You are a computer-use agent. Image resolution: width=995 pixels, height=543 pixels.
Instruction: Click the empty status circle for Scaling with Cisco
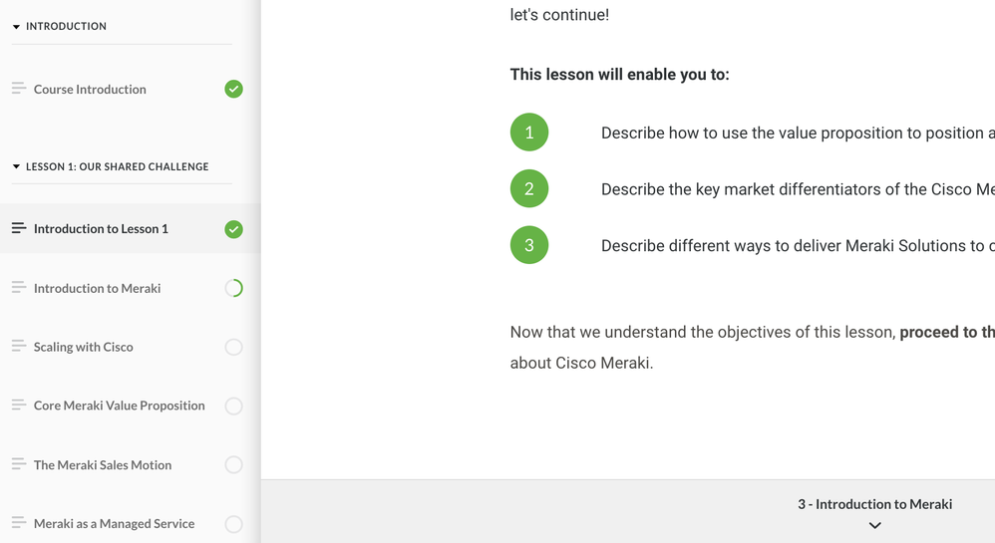tap(233, 347)
